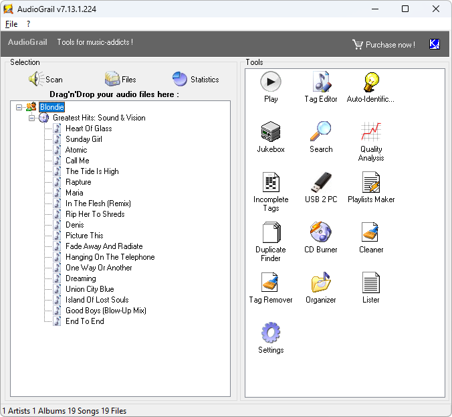Click the Files folder button
The width and height of the screenshot is (452, 417).
(x=120, y=79)
